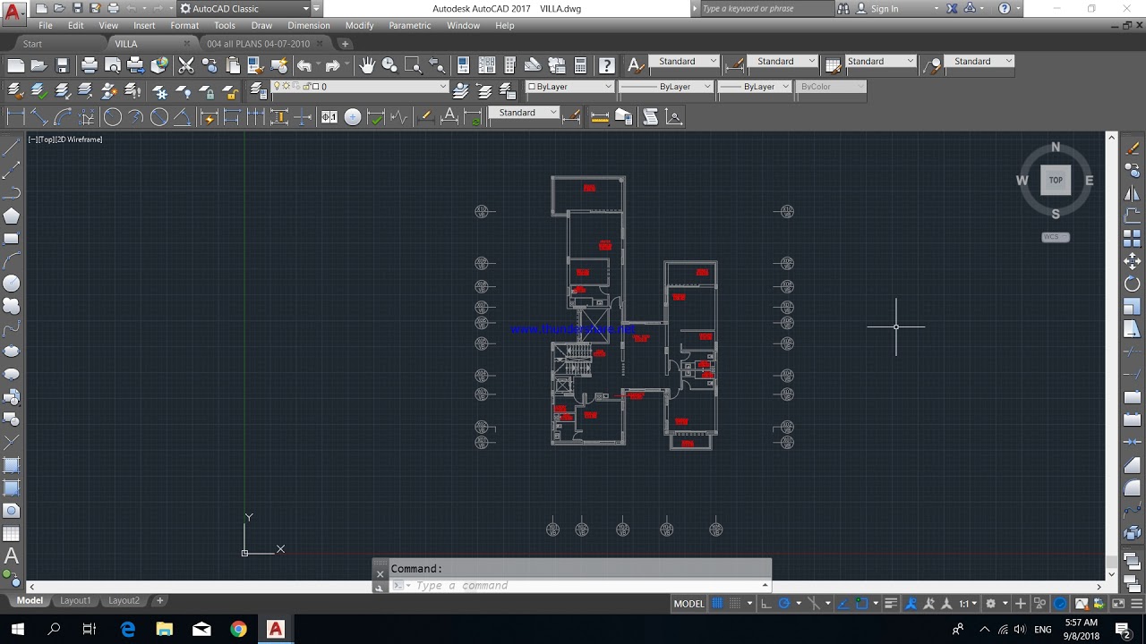1146x644 pixels.
Task: Expand the layer dropdown list
Action: 442,87
